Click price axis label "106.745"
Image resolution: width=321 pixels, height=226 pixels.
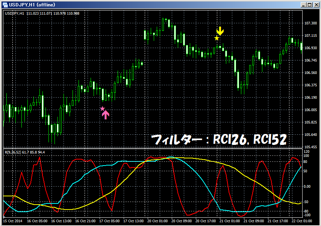tap(310, 60)
